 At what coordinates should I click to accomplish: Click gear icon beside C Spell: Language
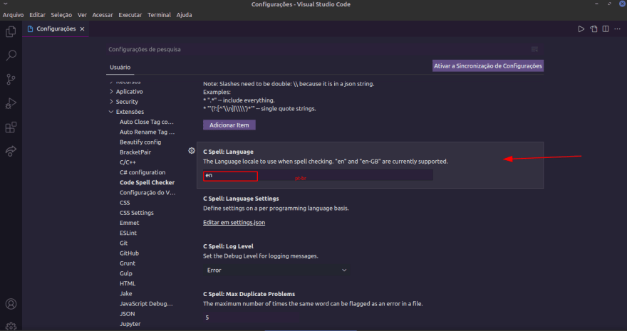click(x=192, y=150)
